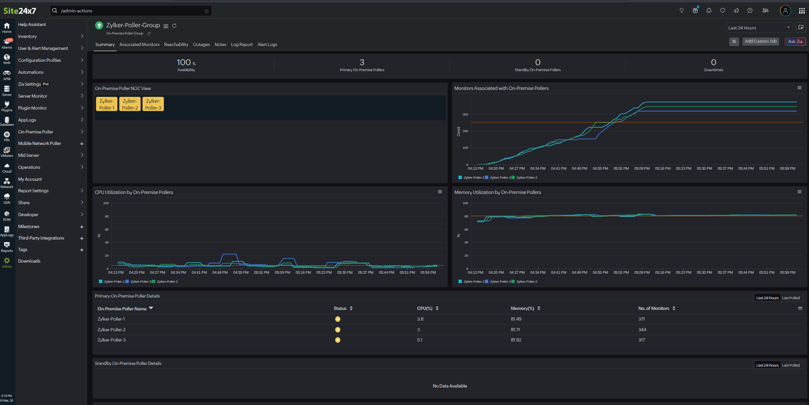Open the apps grid icon
The height and width of the screenshot is (405, 809).
[802, 11]
